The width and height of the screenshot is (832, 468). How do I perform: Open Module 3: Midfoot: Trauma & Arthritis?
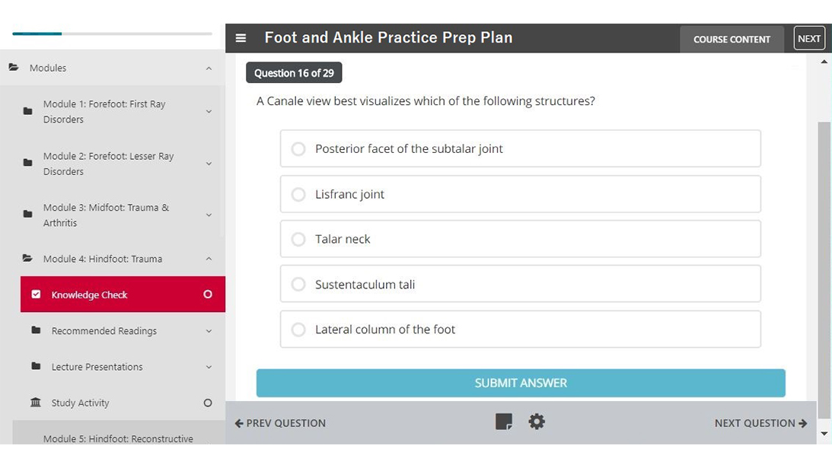pos(106,215)
